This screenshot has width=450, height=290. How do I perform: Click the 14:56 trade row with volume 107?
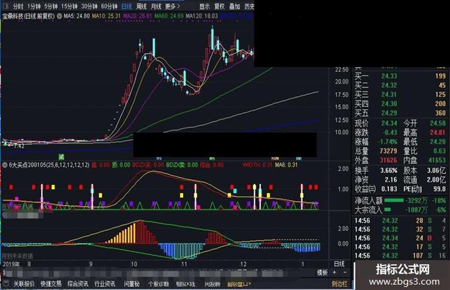400,255
